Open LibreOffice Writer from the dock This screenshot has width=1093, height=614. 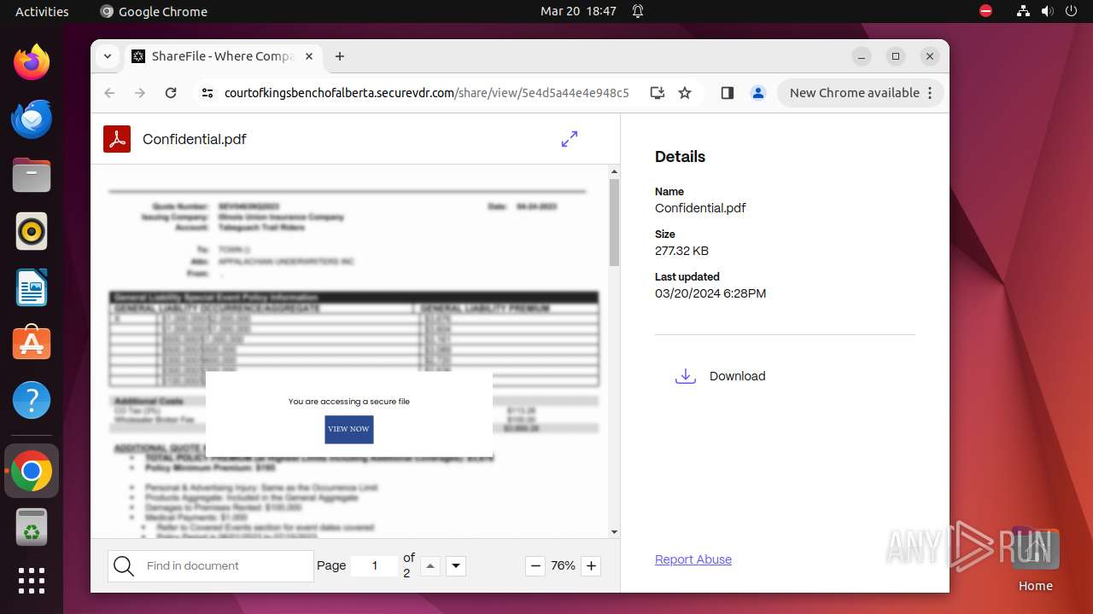click(32, 287)
